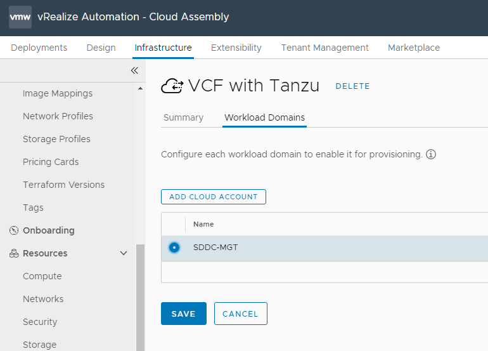Screen dimensions: 488x351
Task: Click the sidebar scrollbar thumb
Action: [140, 298]
